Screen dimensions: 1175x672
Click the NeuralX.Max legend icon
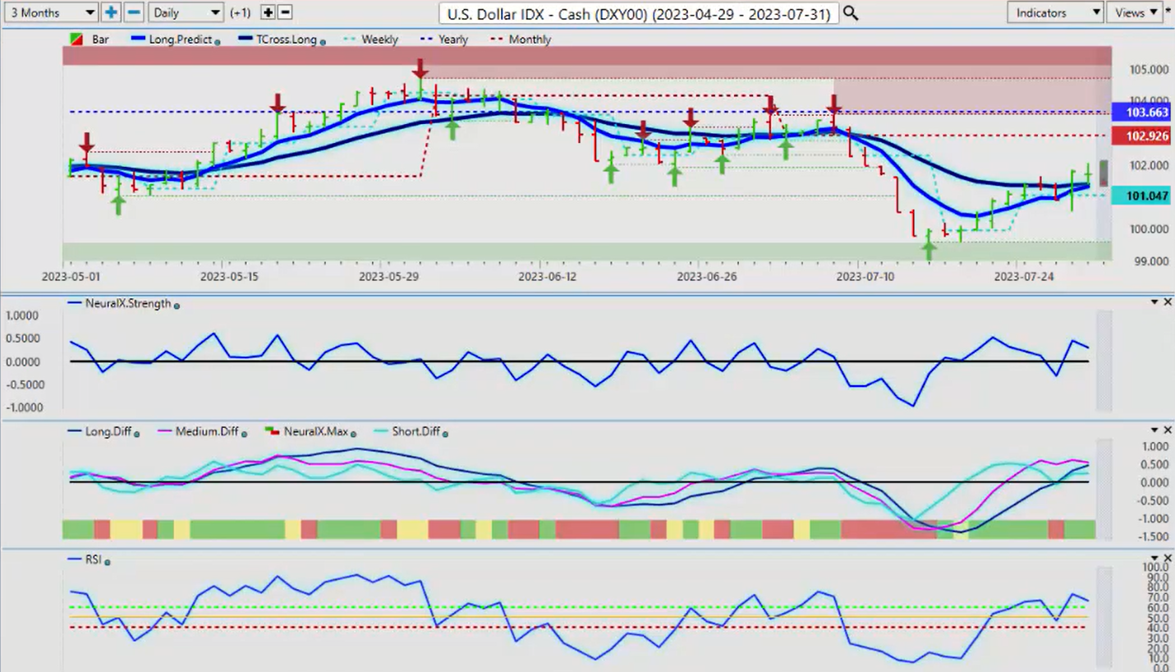tap(270, 431)
